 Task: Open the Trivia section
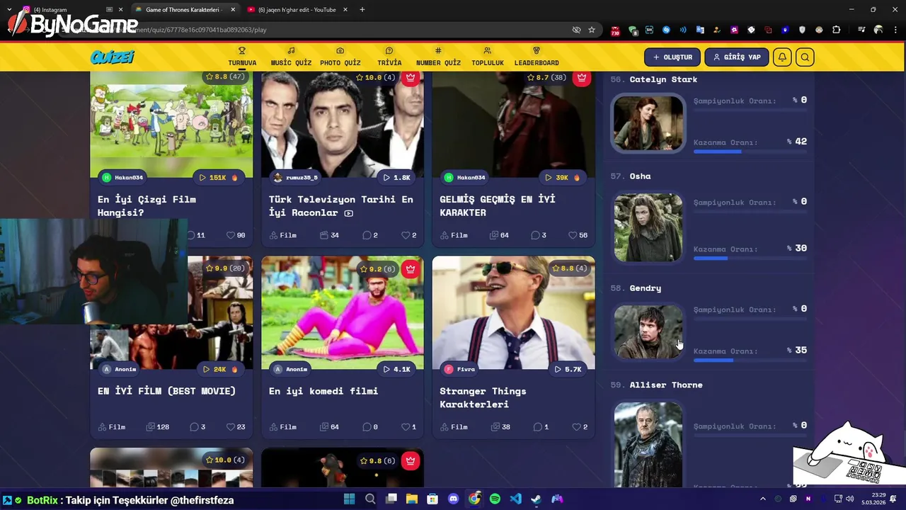tap(389, 57)
